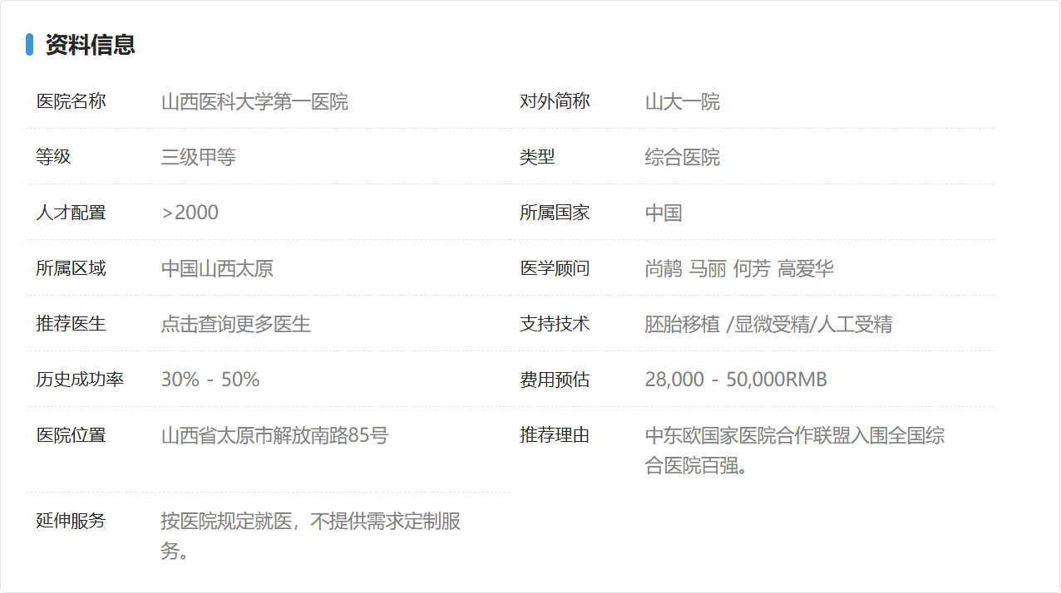Screen dimensions: 1061x593
Task: Select the 推荐理由 label
Action: coord(555,435)
